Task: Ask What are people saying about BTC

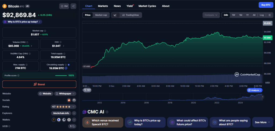Action: pyautogui.click(x=230, y=122)
